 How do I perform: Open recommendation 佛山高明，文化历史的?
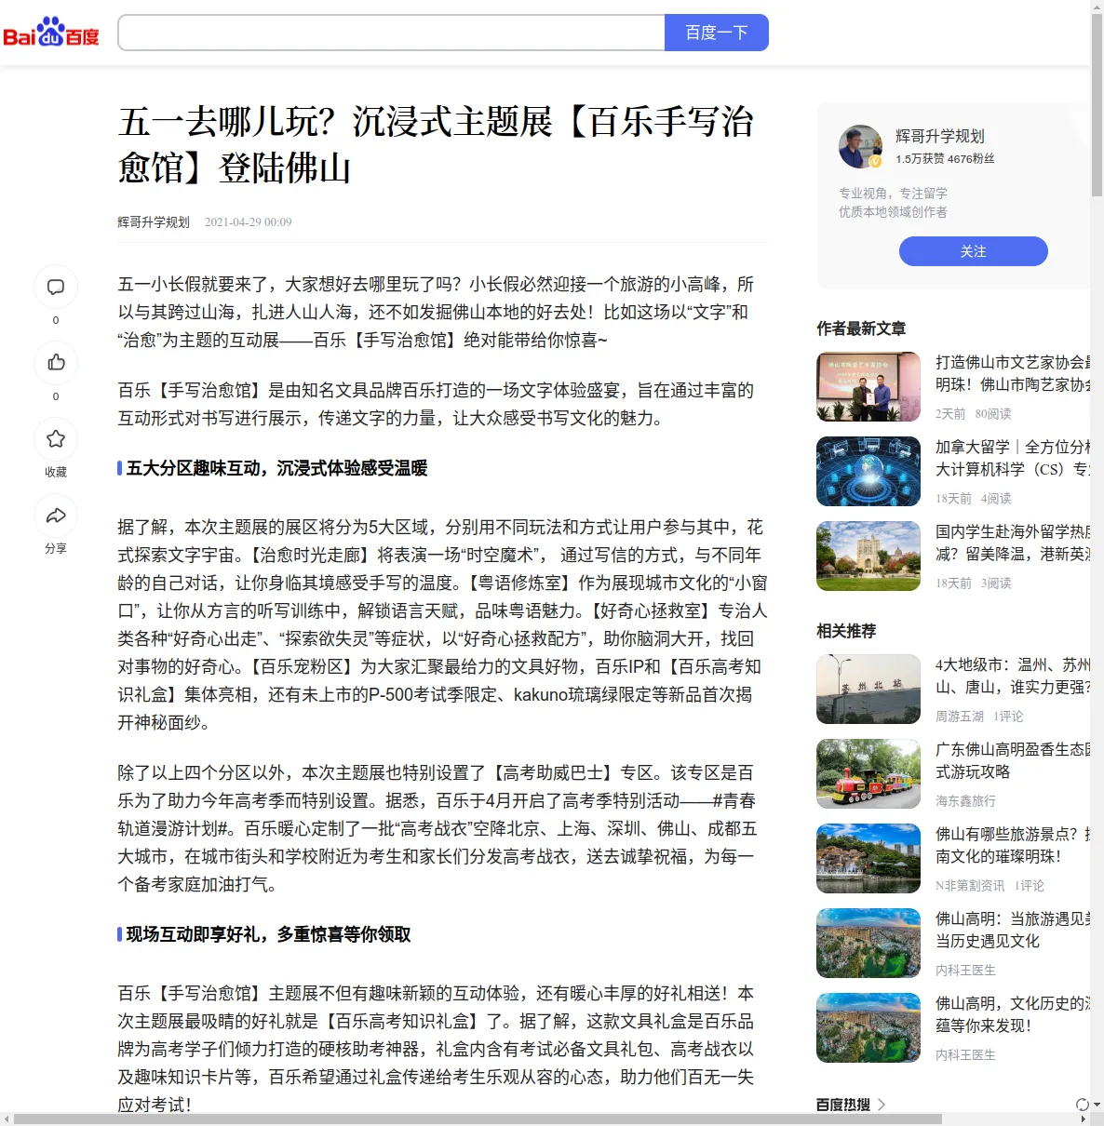[x=1013, y=1014]
